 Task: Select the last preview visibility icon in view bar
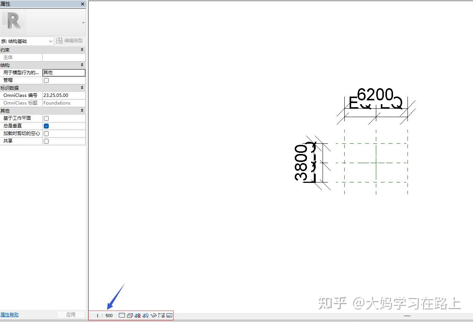169,315
